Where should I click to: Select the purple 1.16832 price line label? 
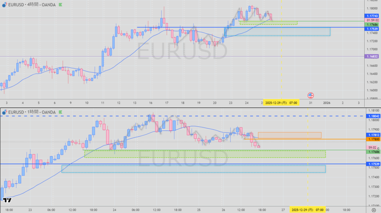pyautogui.click(x=372, y=57)
